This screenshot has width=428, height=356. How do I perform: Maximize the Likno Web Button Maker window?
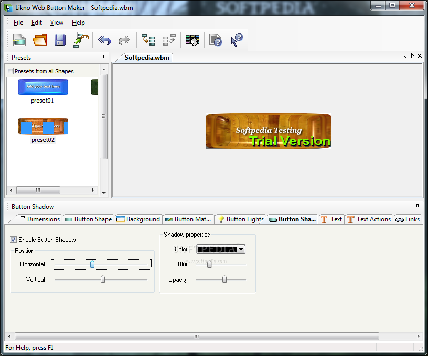click(x=392, y=5)
